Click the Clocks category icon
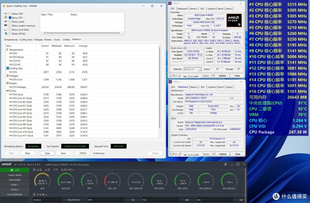This screenshot has width=310, height=203. click(7, 91)
